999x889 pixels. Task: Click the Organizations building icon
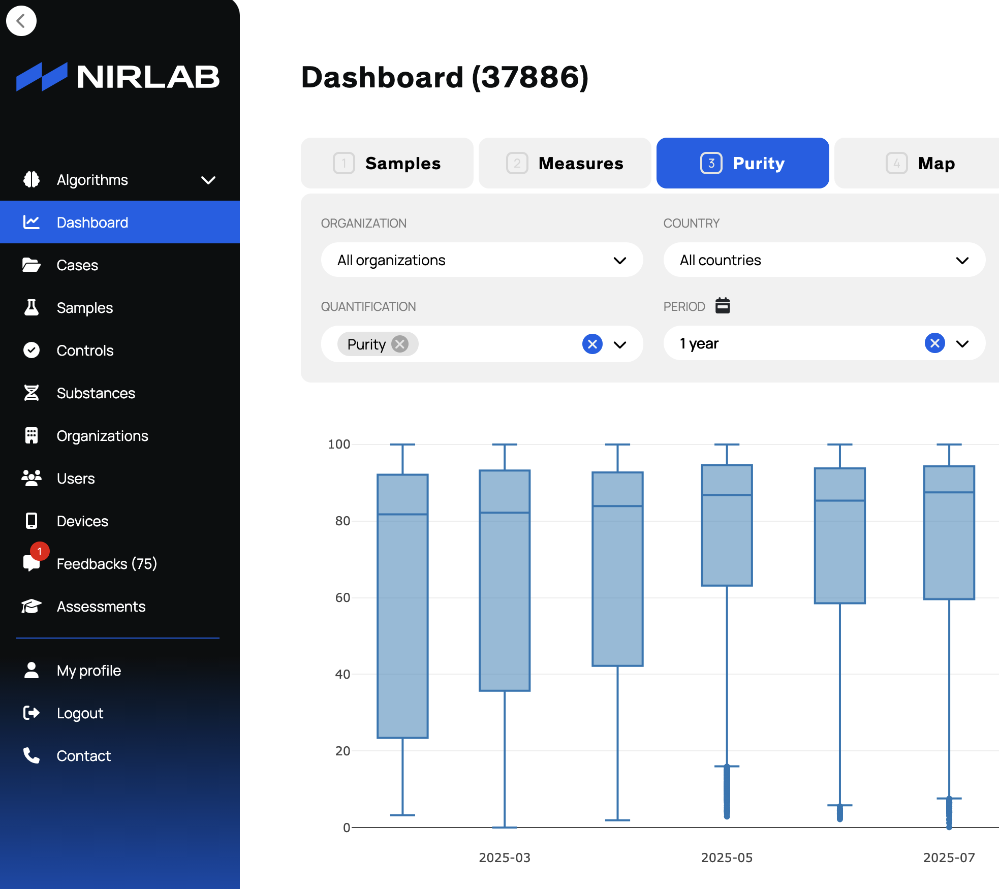point(31,435)
